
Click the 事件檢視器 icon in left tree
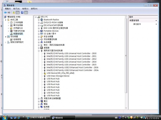tap(11, 25)
